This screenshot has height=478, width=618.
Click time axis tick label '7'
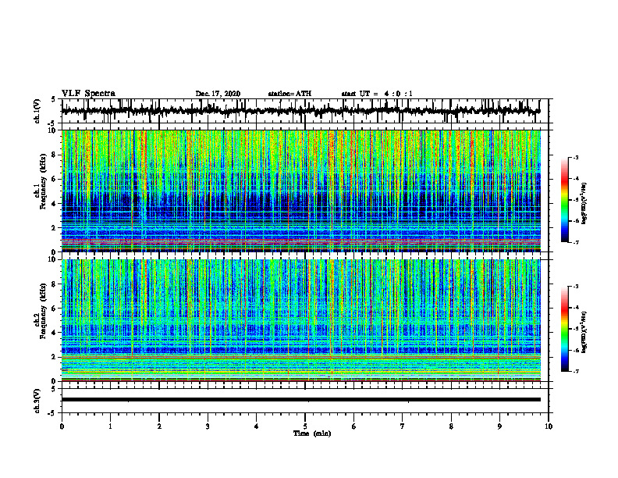[x=403, y=426]
